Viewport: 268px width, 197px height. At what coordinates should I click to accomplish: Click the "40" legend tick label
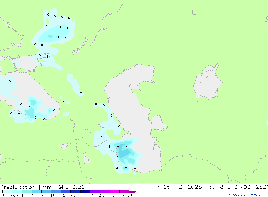coord(111,195)
